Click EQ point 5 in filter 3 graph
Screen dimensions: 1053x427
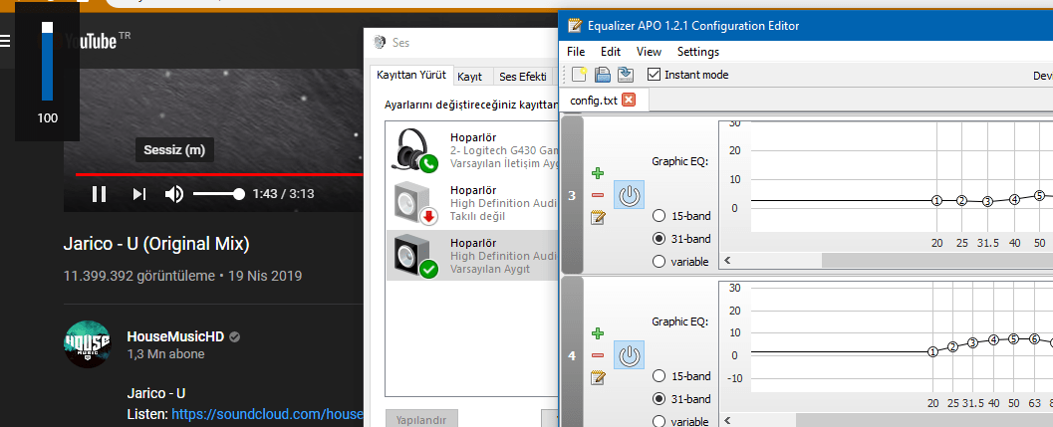point(1039,195)
